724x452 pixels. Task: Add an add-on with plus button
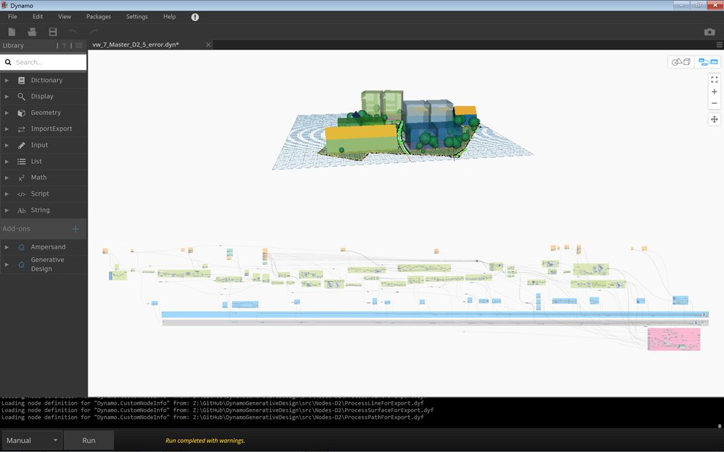click(x=76, y=229)
